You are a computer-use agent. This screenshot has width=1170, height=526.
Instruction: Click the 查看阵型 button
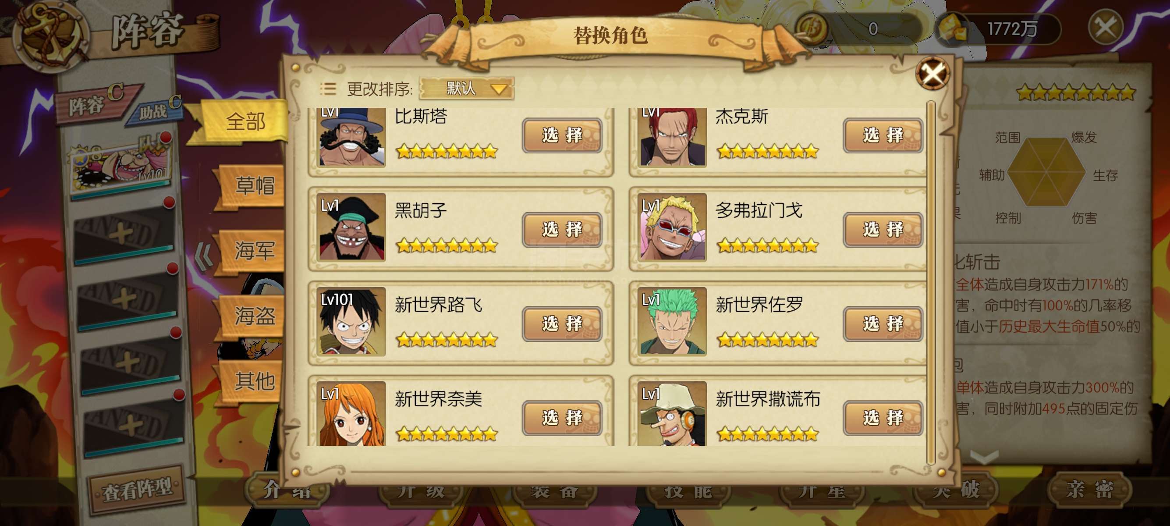[x=137, y=489]
